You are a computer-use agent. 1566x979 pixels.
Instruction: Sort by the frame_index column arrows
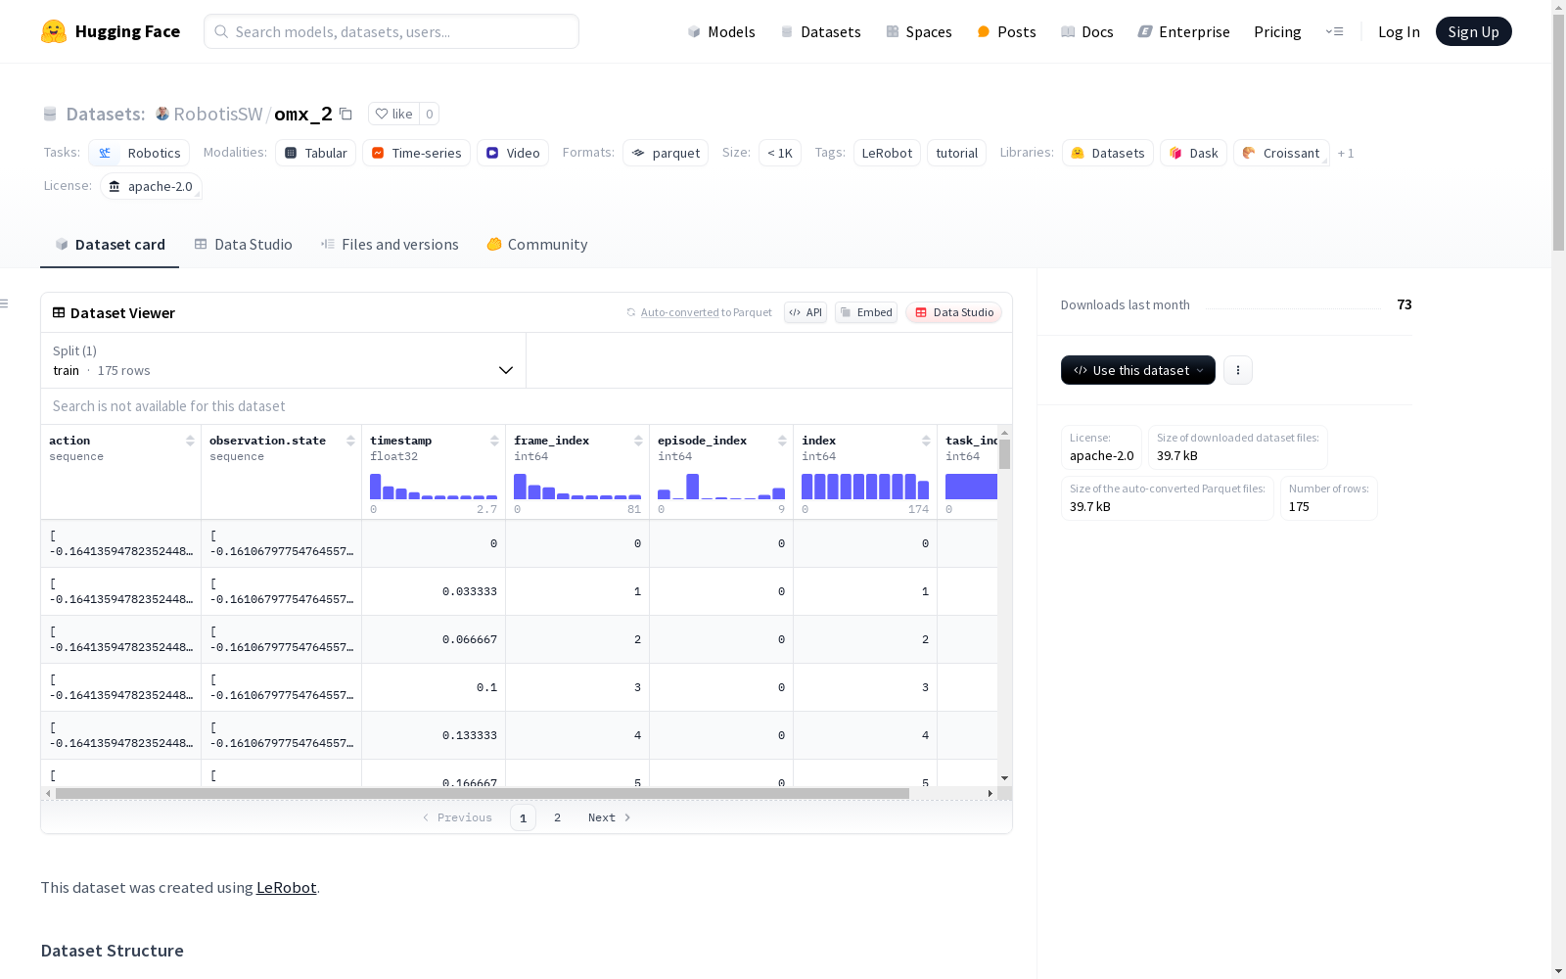coord(638,441)
